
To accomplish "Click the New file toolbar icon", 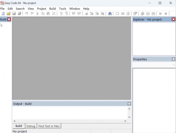I will click(x=3, y=14).
